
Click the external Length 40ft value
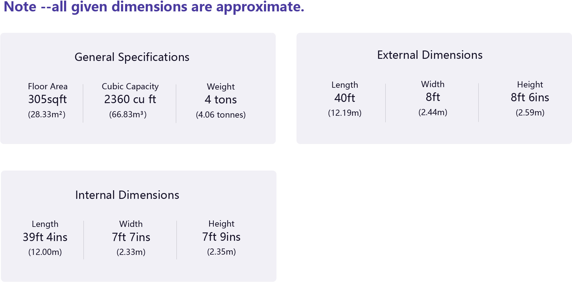[345, 98]
